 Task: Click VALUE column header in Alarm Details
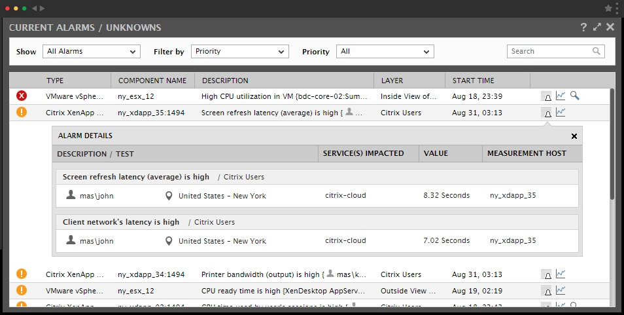coord(436,153)
